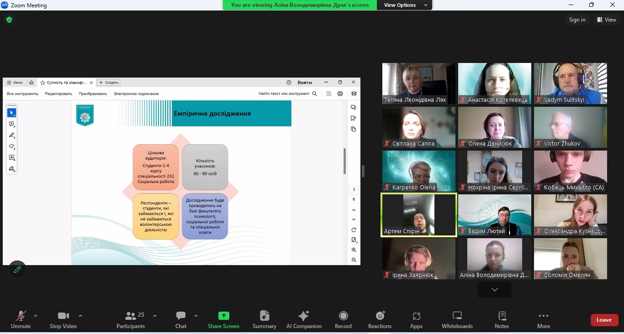The image size is (624, 334).
Task: Select Артем Спірін's video tile
Action: point(418,215)
